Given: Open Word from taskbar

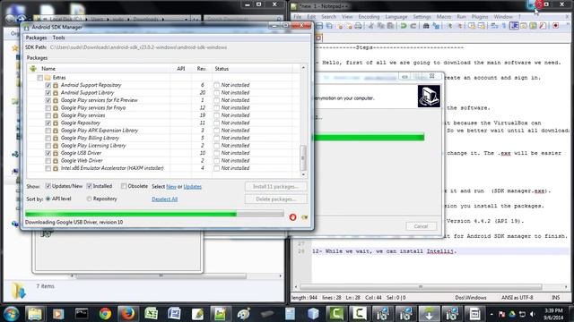Looking at the screenshot, I should tap(174, 314).
